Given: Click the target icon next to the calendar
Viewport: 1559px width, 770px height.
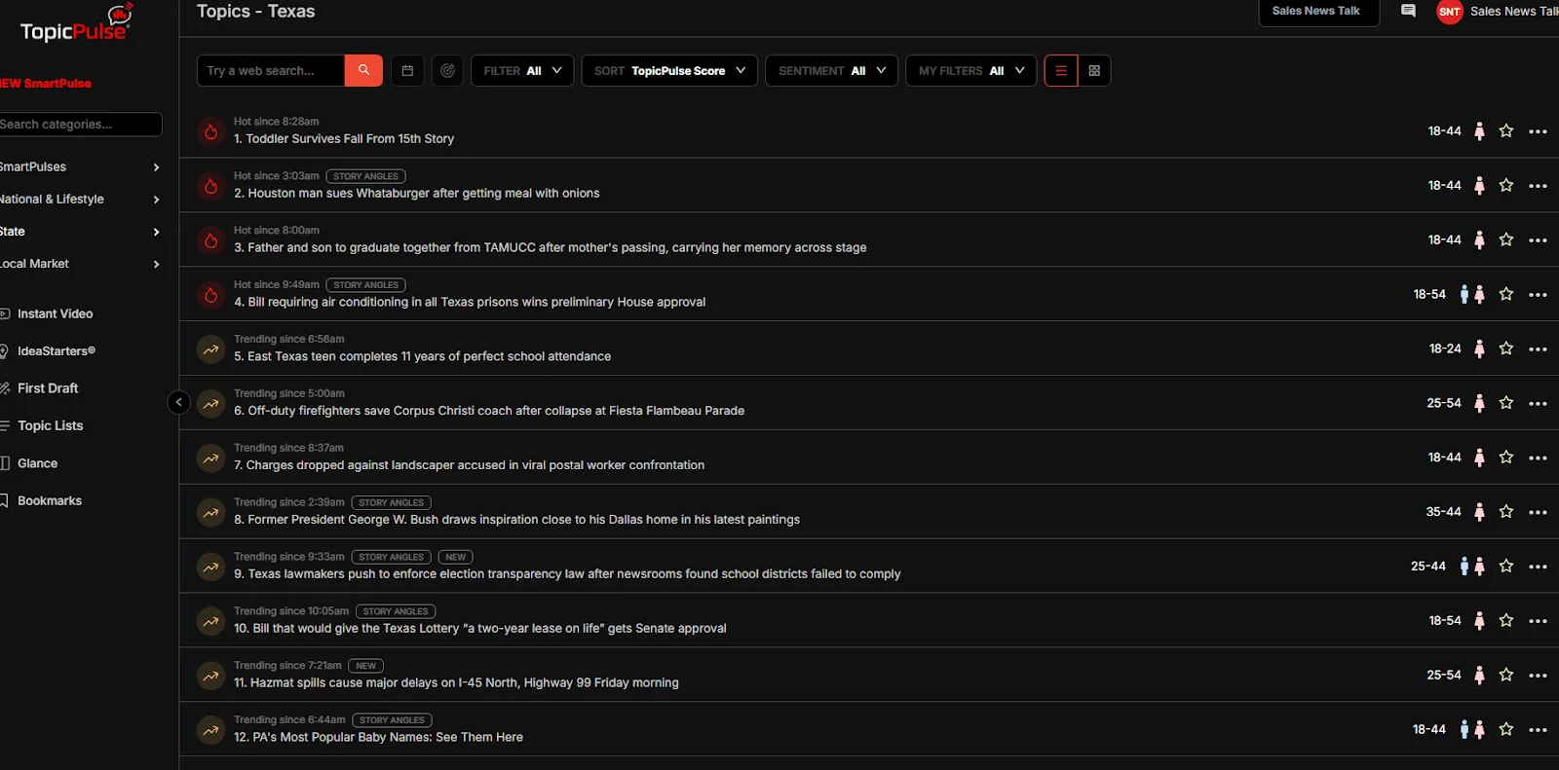Looking at the screenshot, I should click(447, 70).
